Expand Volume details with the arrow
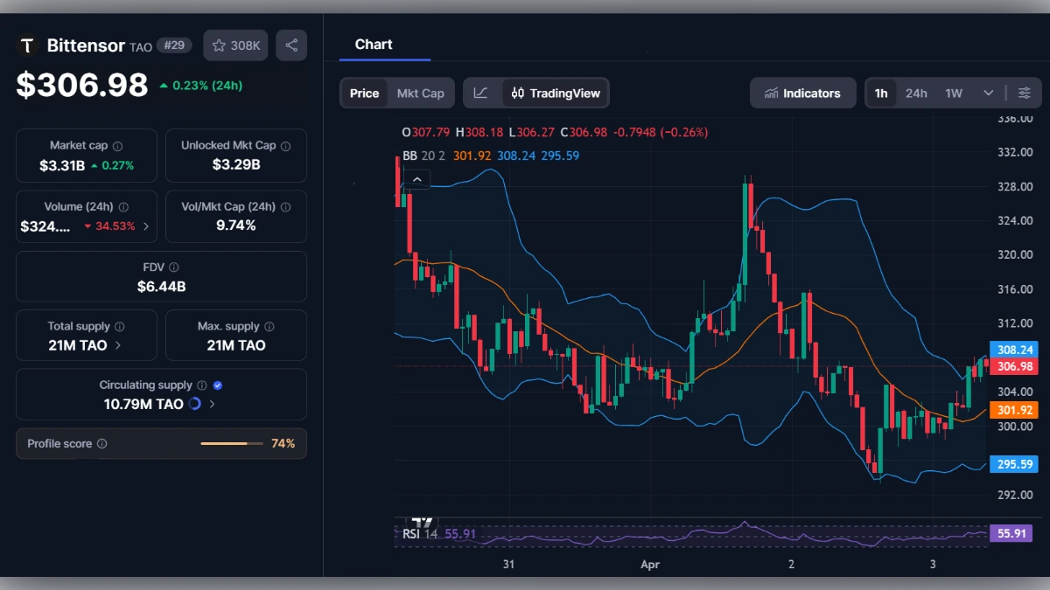 point(146,226)
